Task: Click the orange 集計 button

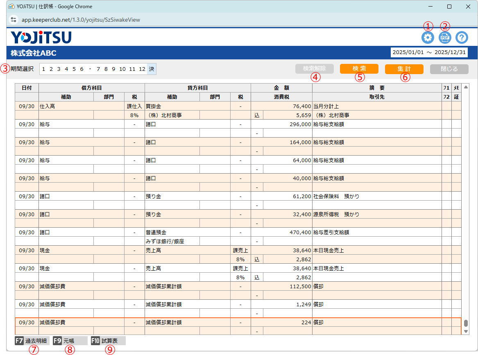Action: point(404,69)
